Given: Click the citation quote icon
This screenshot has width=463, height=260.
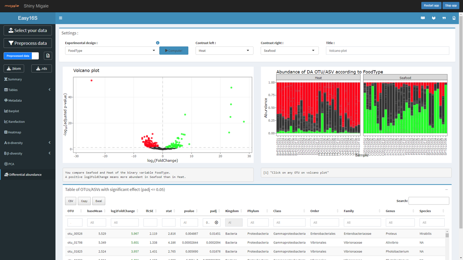Looking at the screenshot, I should [444, 18].
